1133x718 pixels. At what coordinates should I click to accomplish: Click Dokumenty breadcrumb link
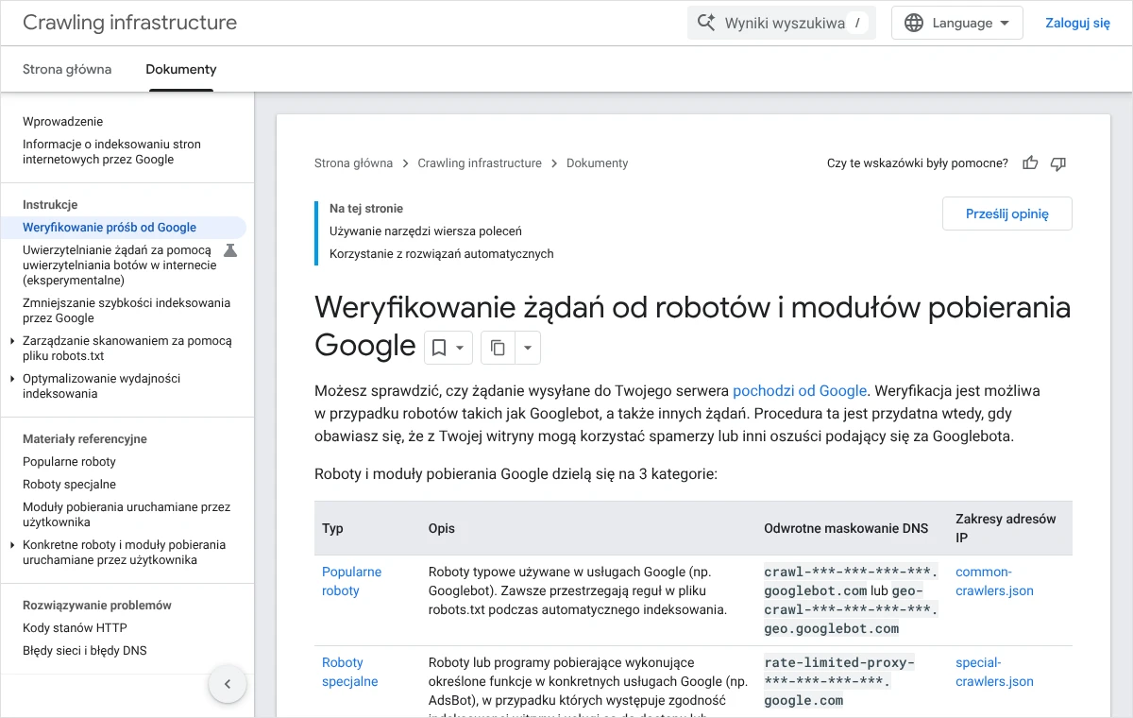pos(598,163)
